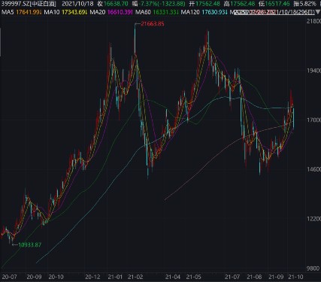Select the MA5 indicator value 17641.99
The height and width of the screenshot is (282, 321).
point(29,12)
